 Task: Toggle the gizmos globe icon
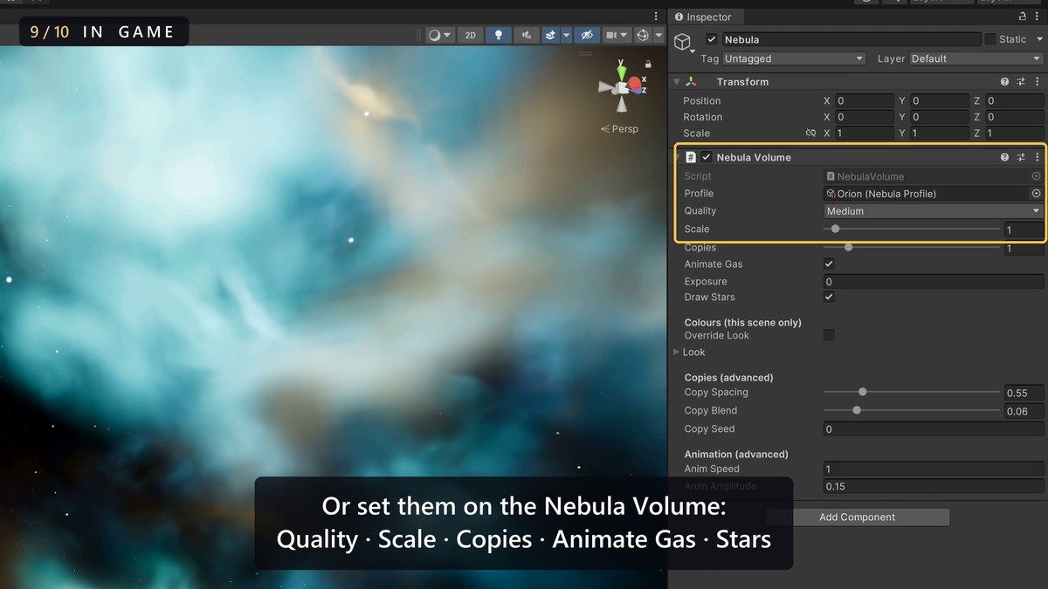point(644,35)
